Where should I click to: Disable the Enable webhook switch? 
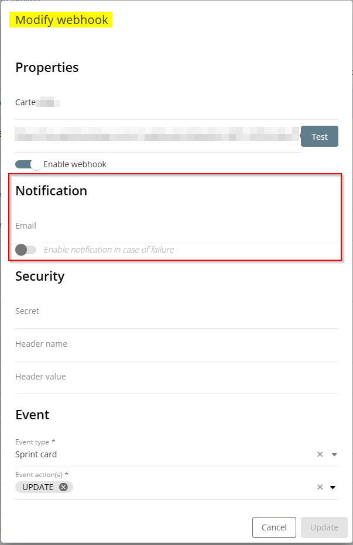[x=28, y=164]
